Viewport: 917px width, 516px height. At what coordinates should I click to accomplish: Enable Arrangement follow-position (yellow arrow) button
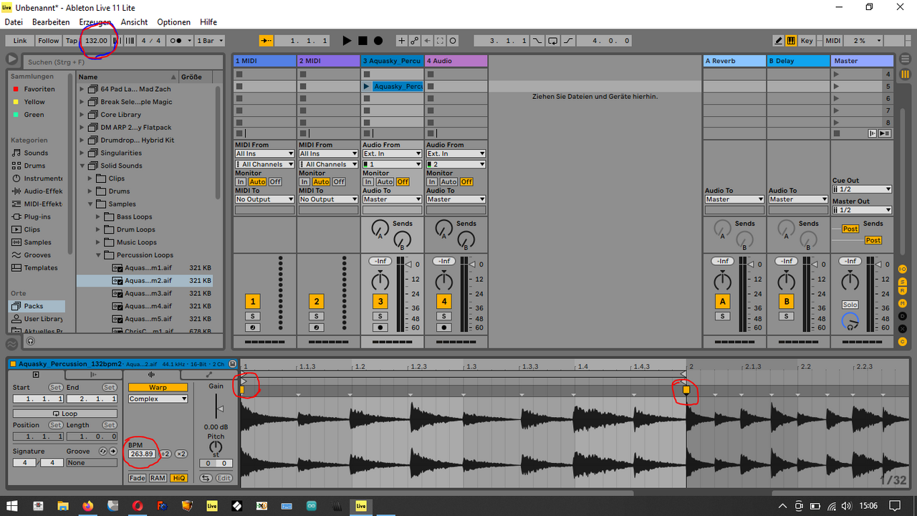click(267, 41)
